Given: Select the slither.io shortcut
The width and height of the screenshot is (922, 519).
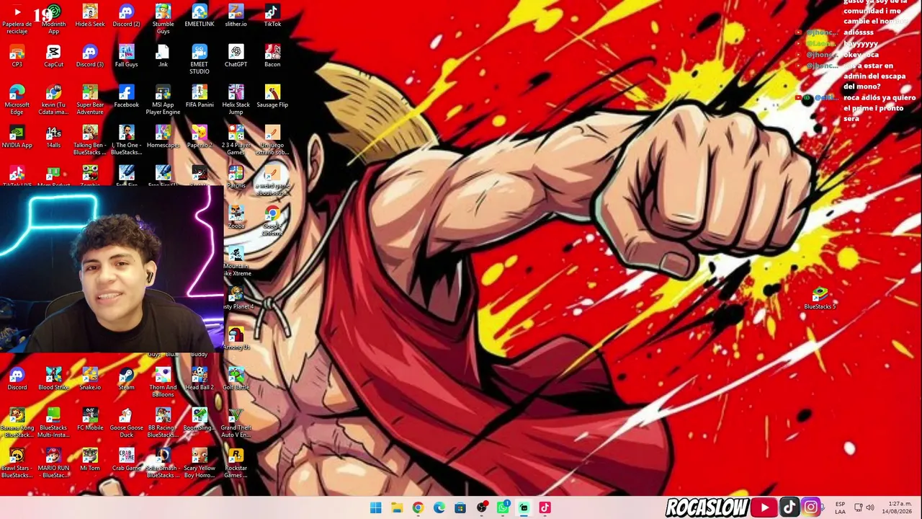Looking at the screenshot, I should (236, 16).
